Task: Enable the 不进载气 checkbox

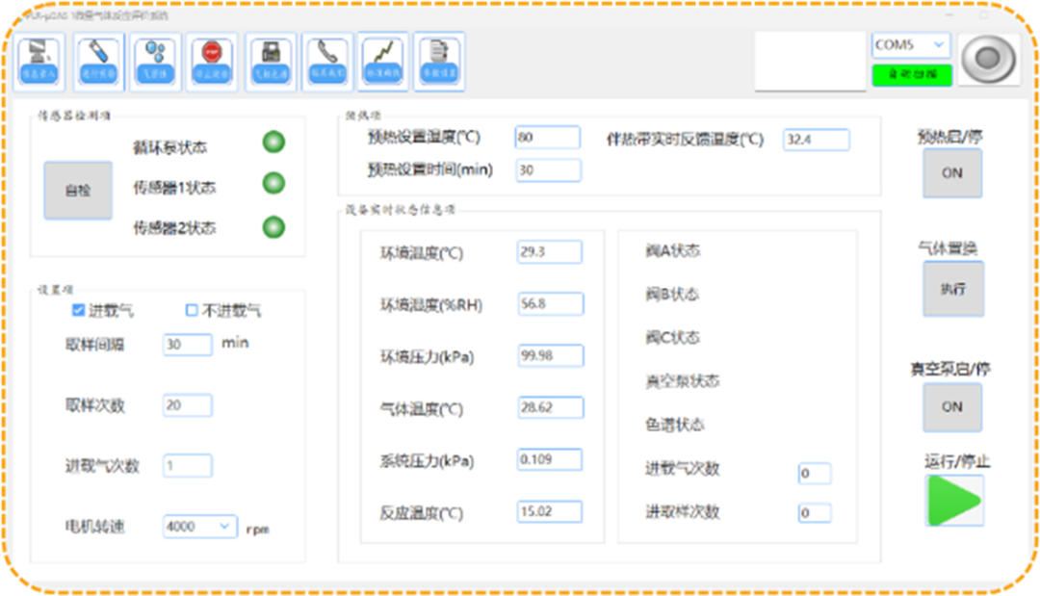Action: [192, 311]
